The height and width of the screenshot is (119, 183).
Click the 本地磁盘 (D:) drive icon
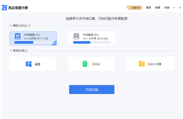tap(76, 36)
